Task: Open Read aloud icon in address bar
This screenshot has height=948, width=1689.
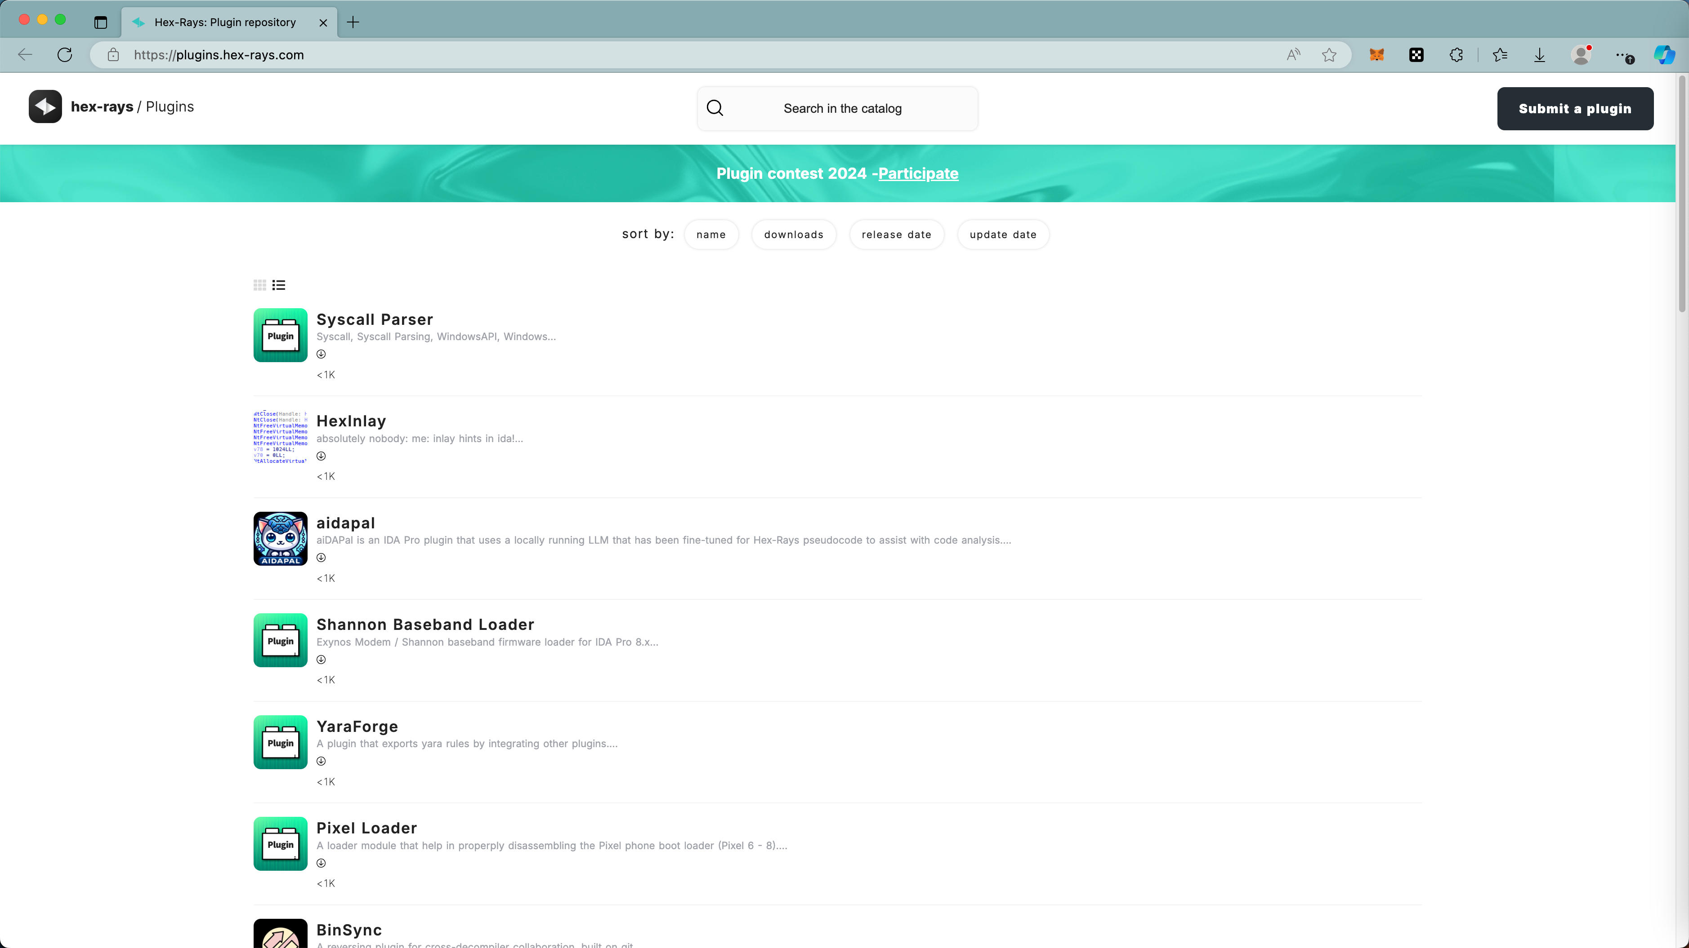Action: pos(1293,55)
